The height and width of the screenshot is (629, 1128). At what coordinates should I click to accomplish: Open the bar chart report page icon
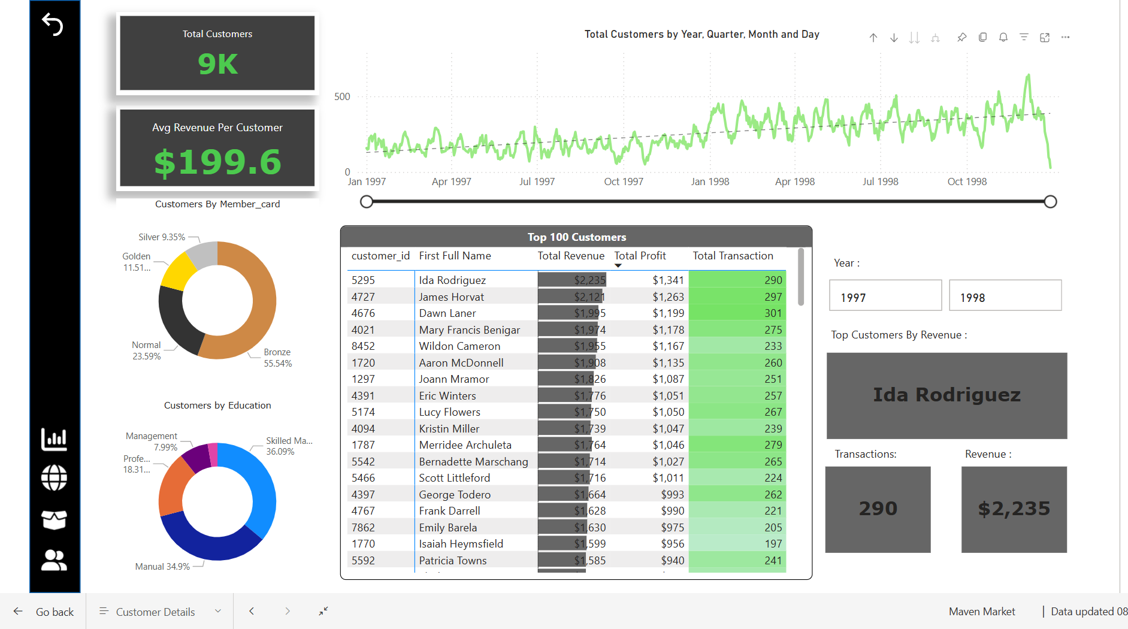pyautogui.click(x=54, y=439)
